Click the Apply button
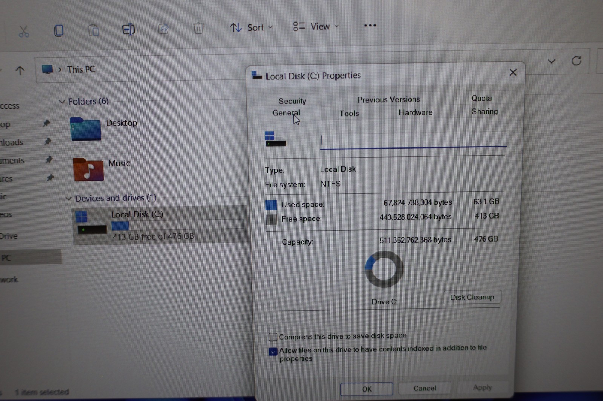This screenshot has width=603, height=401. click(x=482, y=387)
